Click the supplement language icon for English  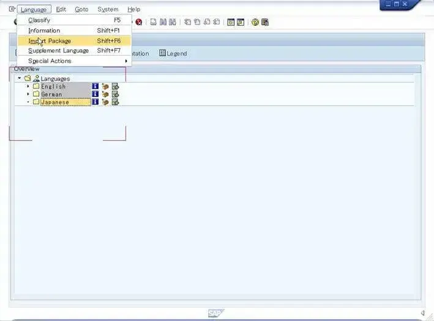[x=116, y=87]
